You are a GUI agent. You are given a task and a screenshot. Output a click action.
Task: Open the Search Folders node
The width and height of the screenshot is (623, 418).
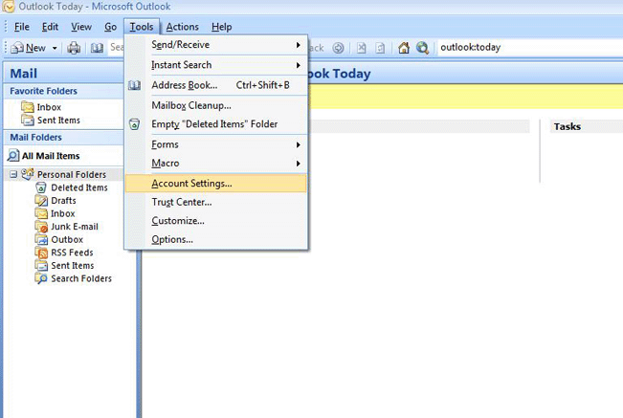[x=81, y=278]
